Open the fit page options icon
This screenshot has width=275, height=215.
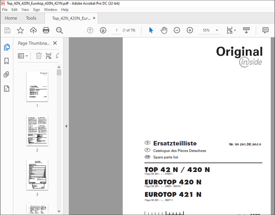[230, 30]
